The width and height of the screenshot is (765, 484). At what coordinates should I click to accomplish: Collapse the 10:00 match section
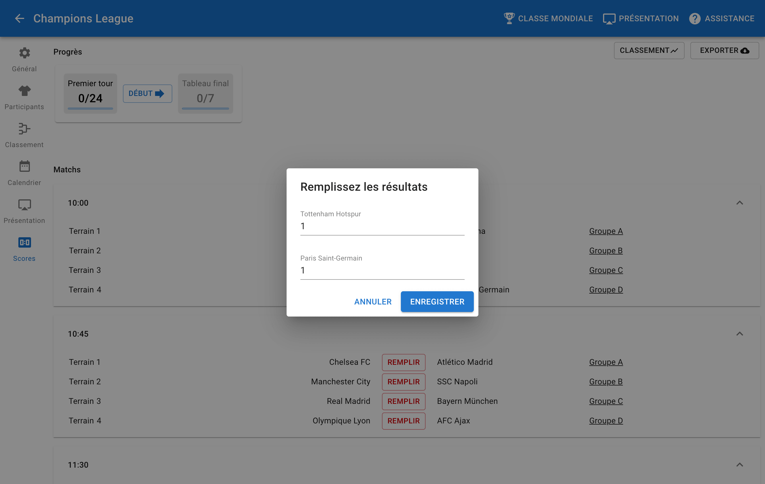[740, 203]
